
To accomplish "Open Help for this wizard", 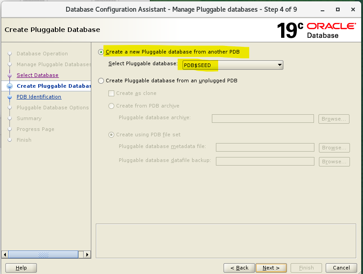I will click(x=21, y=268).
